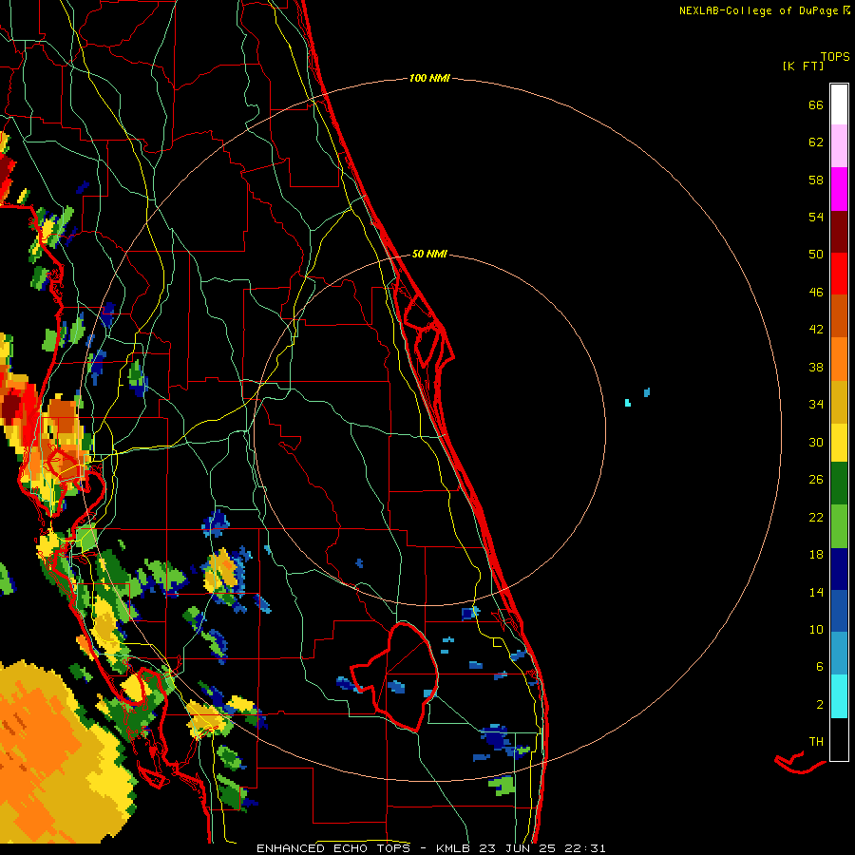Click the TH threshold label
Screen dimensions: 855x855
click(816, 742)
